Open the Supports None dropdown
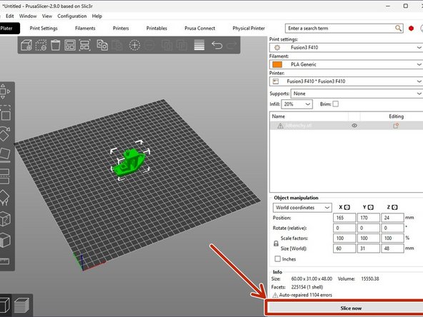The width and height of the screenshot is (423, 317). point(357,94)
